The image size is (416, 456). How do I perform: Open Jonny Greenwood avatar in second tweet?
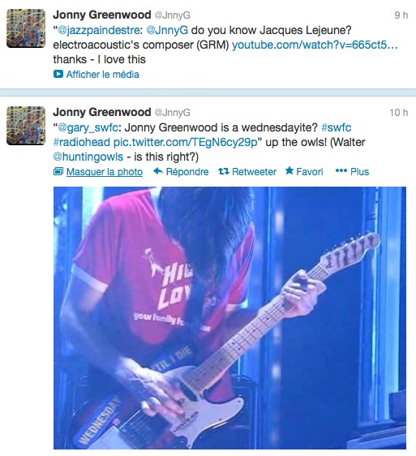[x=26, y=126]
